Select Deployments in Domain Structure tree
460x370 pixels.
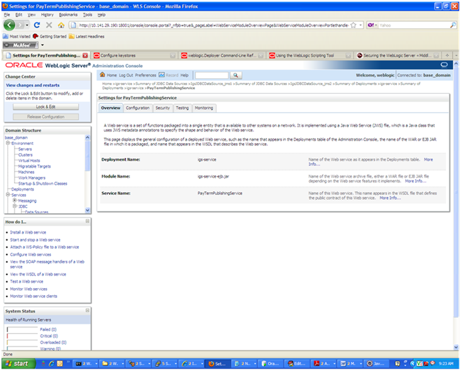click(x=22, y=189)
